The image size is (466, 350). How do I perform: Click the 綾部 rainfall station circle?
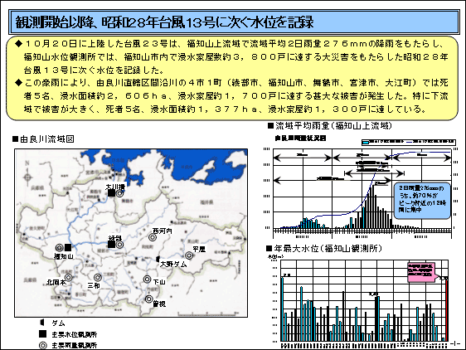(119, 245)
